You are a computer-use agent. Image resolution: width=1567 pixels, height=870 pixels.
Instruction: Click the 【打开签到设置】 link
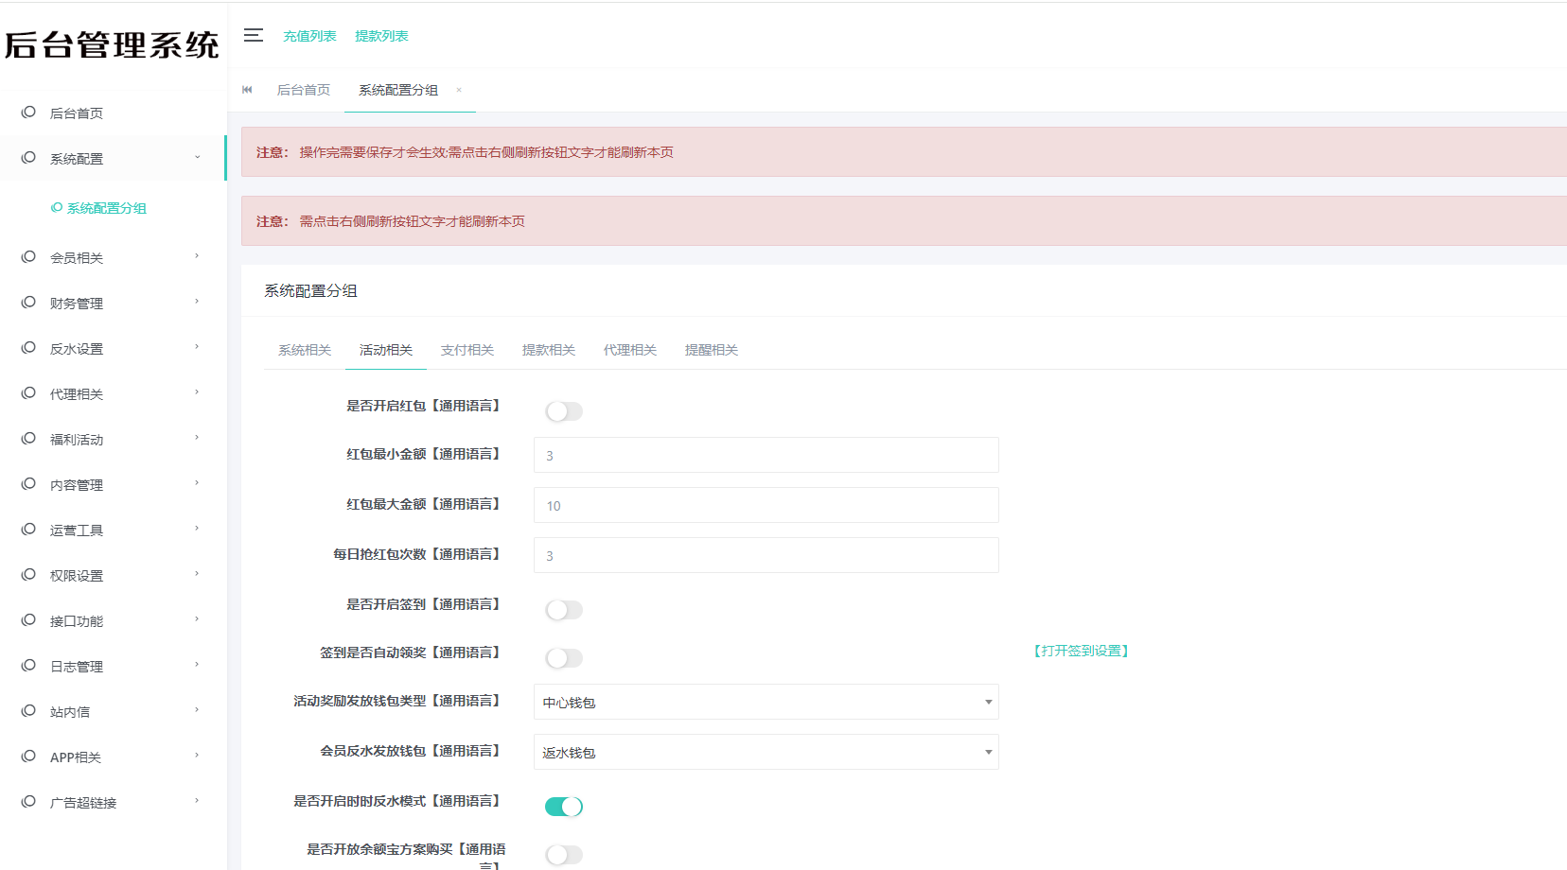(1081, 651)
